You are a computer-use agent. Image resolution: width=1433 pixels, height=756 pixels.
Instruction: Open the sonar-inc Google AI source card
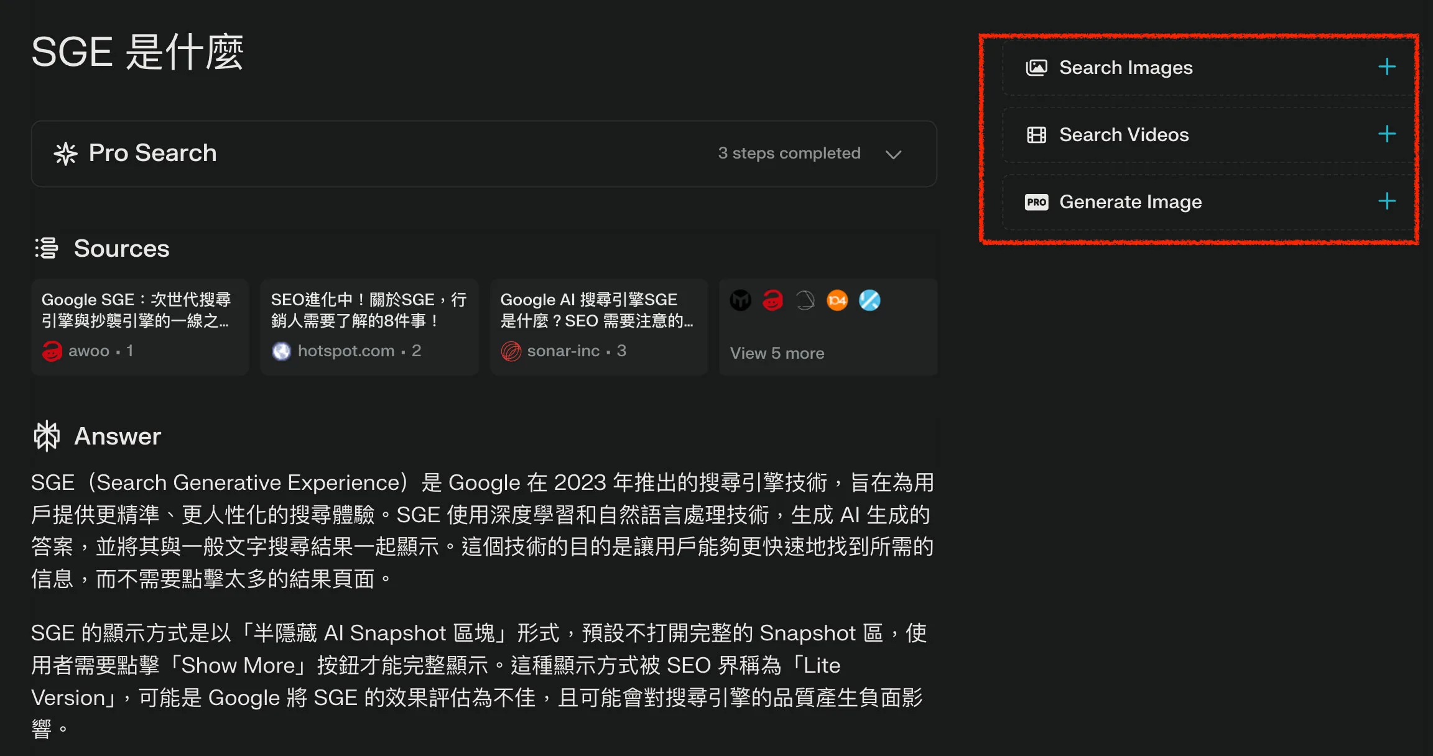click(x=599, y=327)
